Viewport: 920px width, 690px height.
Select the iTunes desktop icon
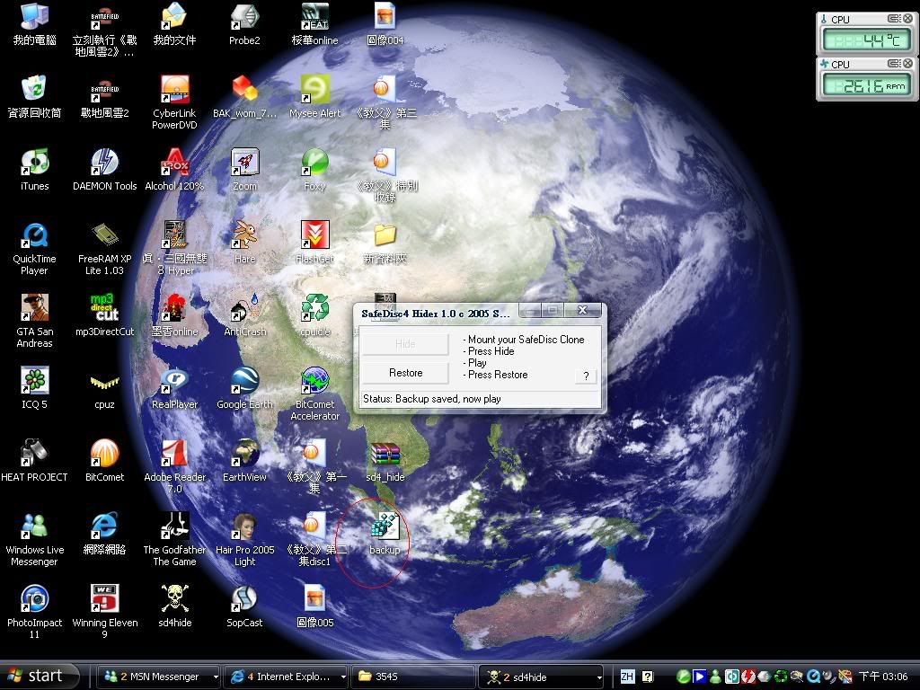pyautogui.click(x=35, y=163)
